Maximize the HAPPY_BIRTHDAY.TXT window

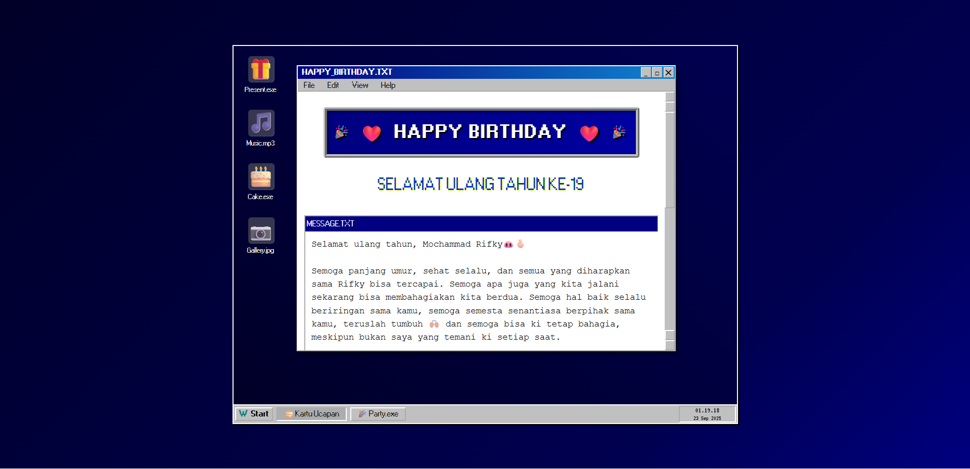click(x=657, y=73)
